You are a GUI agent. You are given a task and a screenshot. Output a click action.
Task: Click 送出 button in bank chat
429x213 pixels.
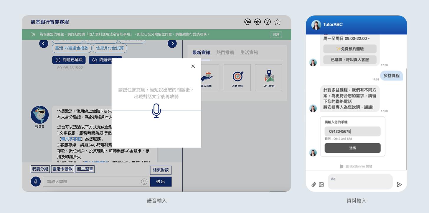pyautogui.click(x=161, y=182)
